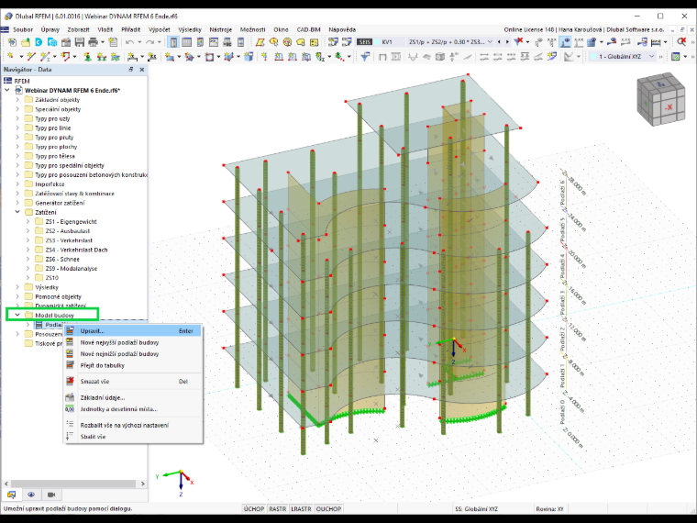Expand ZS1 - Eigengewicht load case

coord(28,221)
